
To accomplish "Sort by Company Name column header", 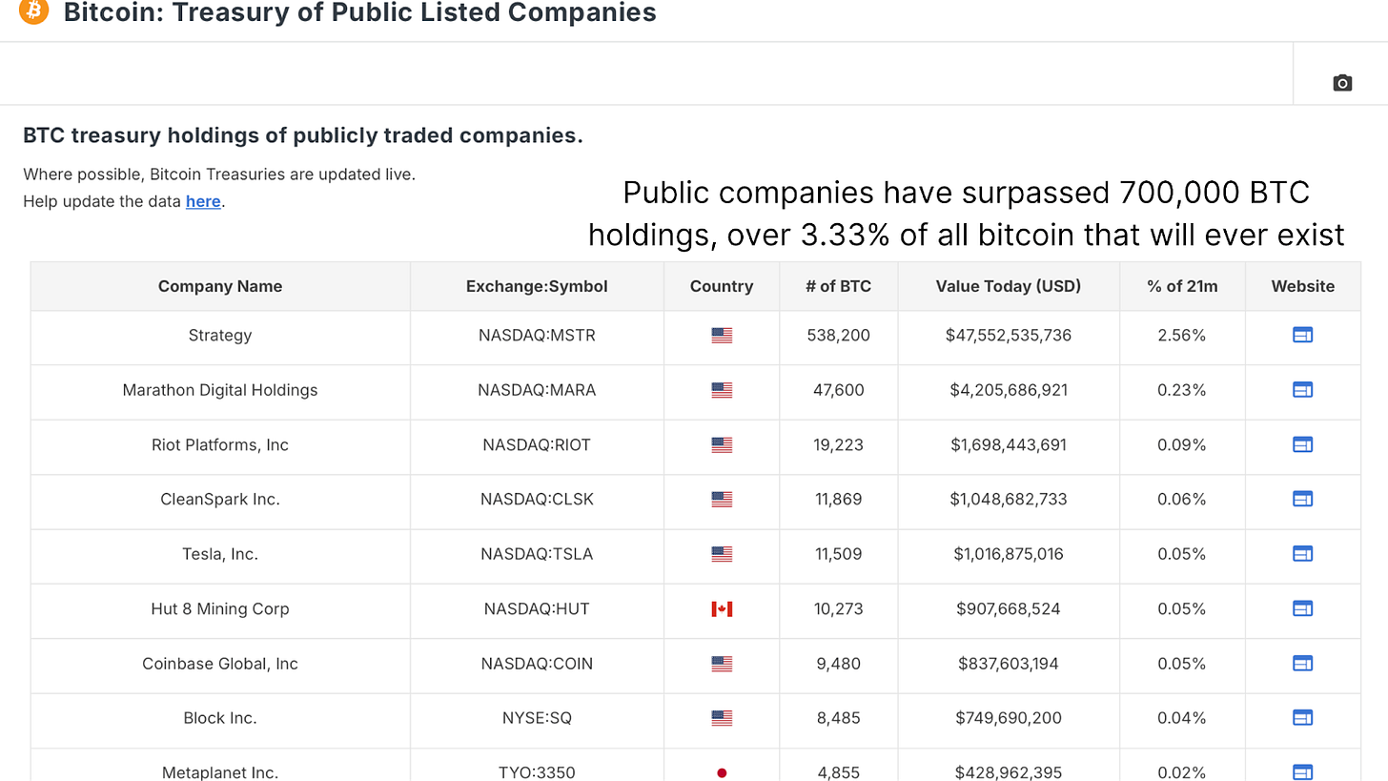I will tap(220, 286).
